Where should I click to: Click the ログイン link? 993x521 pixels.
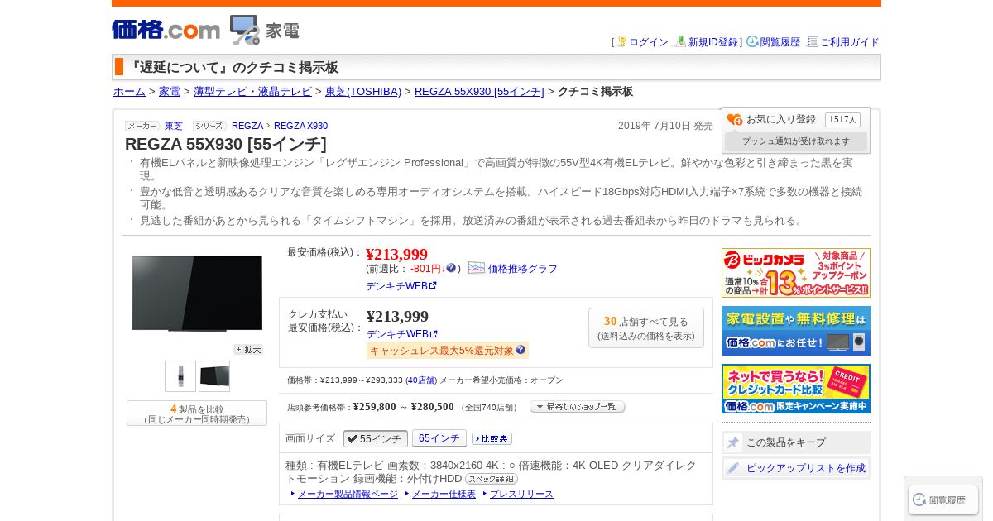tap(649, 42)
